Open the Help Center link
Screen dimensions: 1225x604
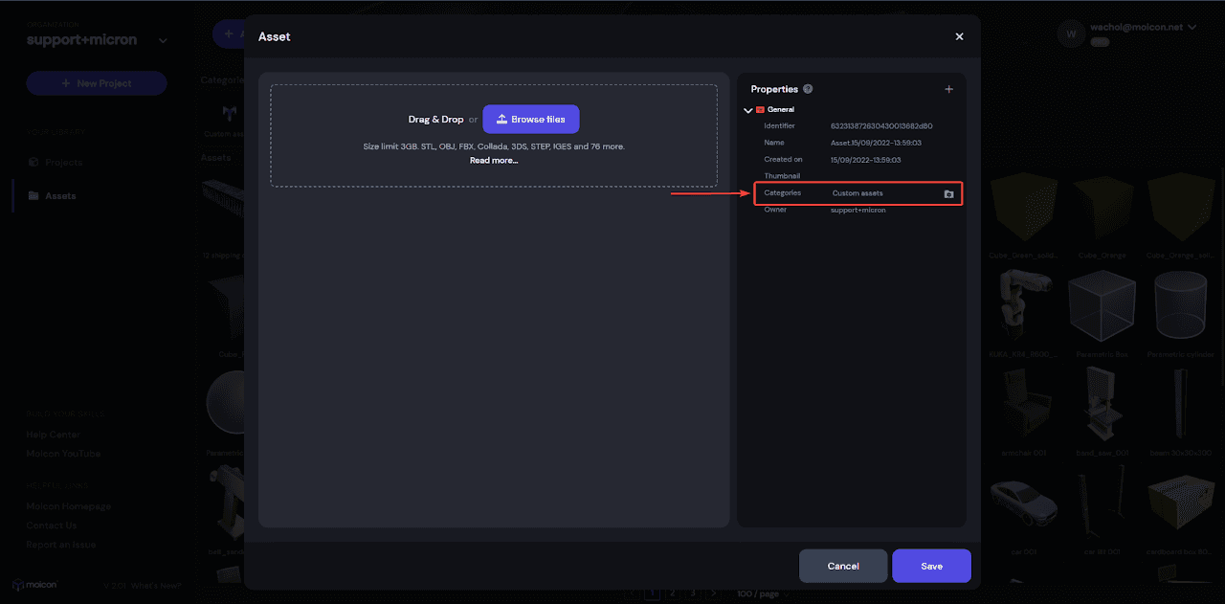[x=53, y=435]
